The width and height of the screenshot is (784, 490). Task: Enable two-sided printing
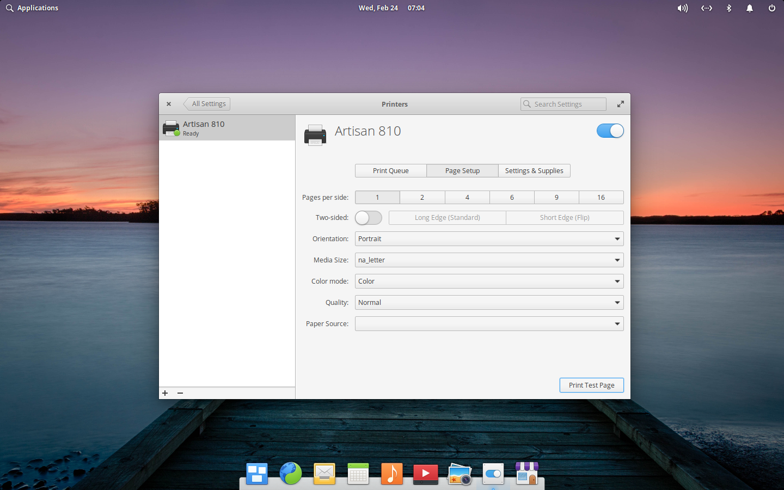[369, 217]
